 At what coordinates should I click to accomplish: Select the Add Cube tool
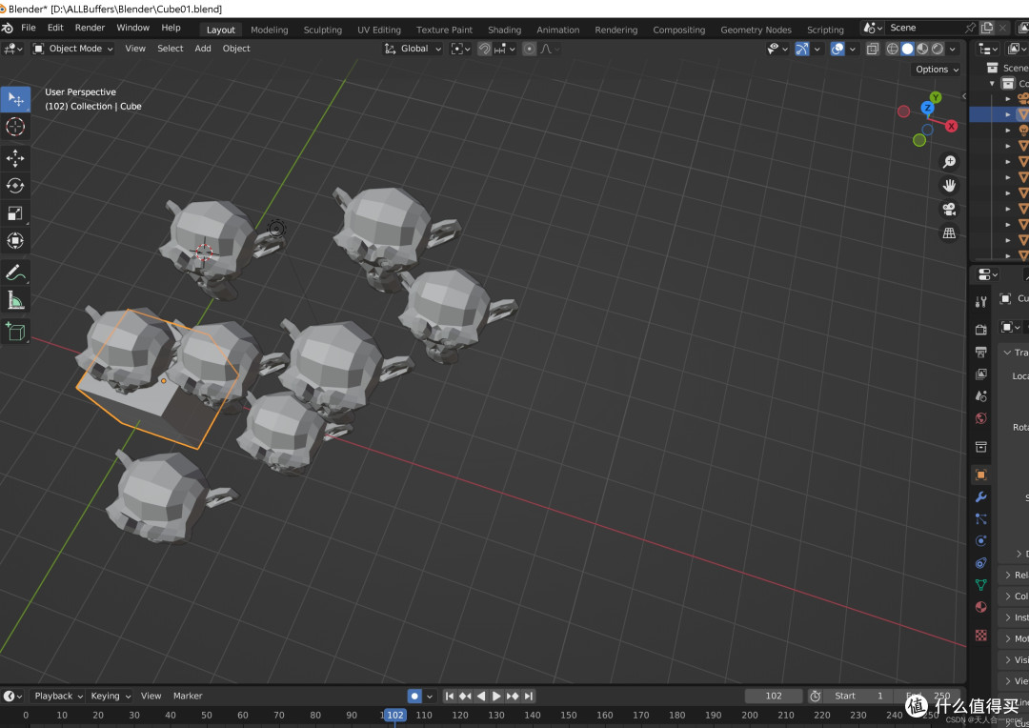coord(15,332)
